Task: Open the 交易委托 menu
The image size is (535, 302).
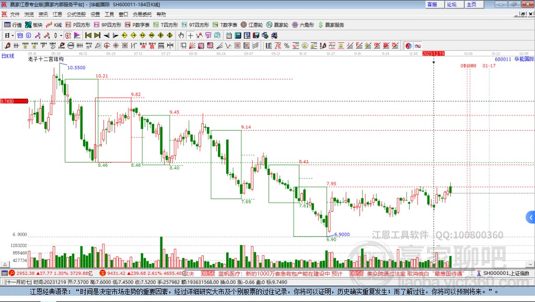Action: click(x=142, y=14)
